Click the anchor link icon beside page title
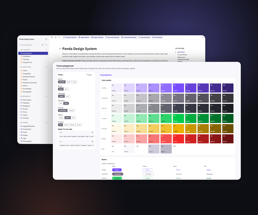This screenshot has height=215, width=258. [x=60, y=49]
